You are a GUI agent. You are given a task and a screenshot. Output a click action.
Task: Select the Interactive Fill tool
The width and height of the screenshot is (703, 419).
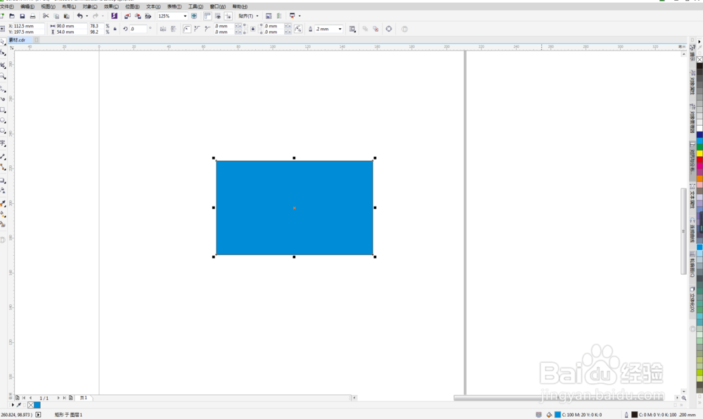point(3,214)
